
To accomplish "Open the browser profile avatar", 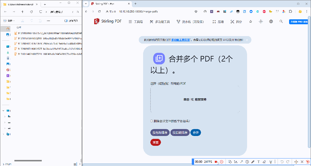I will 300,12.
